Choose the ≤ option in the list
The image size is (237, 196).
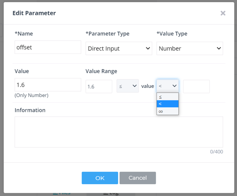pos(168,97)
